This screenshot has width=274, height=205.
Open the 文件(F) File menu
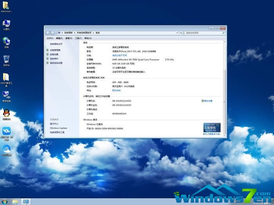pyautogui.click(x=50, y=38)
